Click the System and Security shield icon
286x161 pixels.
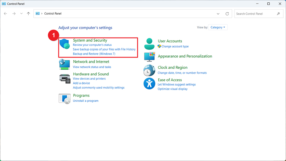(64, 44)
